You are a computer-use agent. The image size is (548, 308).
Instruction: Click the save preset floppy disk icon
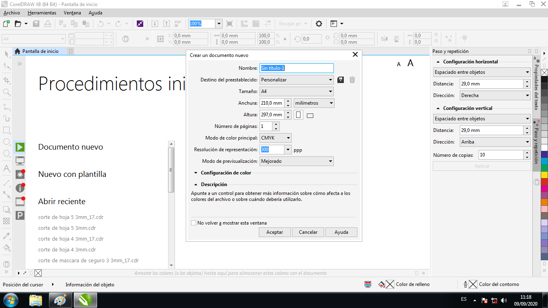(x=341, y=80)
